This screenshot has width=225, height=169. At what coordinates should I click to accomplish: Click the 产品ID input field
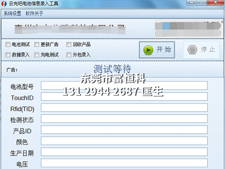click(124, 130)
